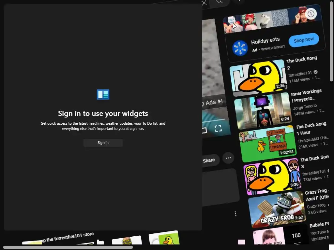Open The Duck Song 3 video thumbnail
This screenshot has width=334, height=250.
272,176
